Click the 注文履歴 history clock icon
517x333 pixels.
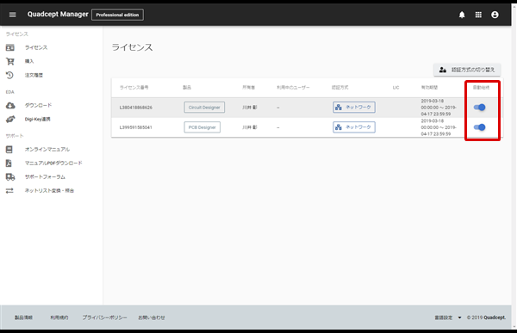(9, 75)
